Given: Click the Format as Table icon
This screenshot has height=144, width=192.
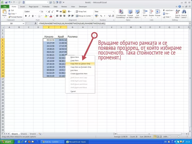Looking at the screenshot, I should (130, 12).
